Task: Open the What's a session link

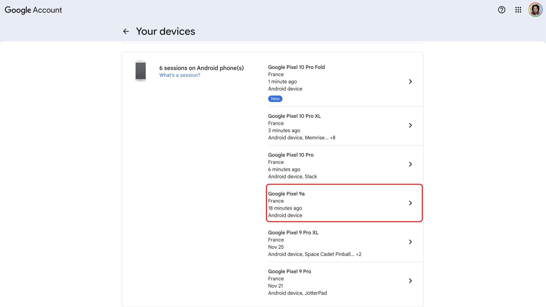Action: (x=180, y=75)
